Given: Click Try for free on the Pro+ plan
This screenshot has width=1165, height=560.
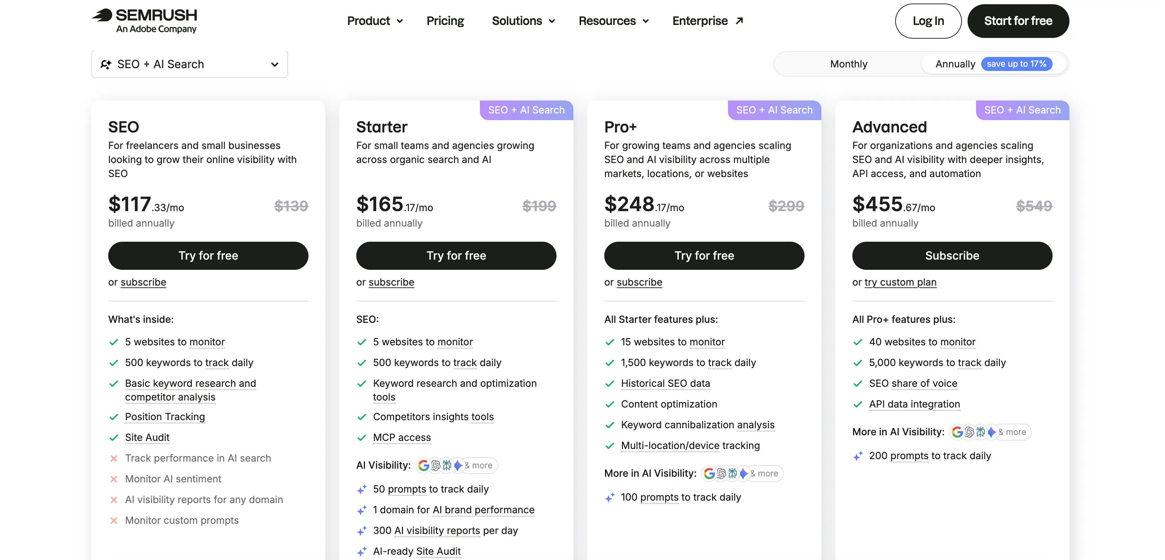Looking at the screenshot, I should point(704,255).
